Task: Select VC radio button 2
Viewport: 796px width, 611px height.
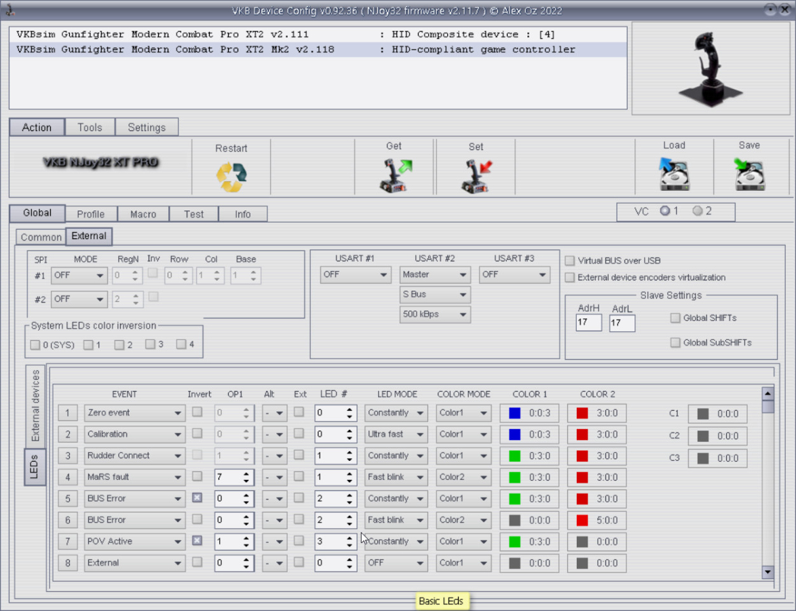Action: (x=697, y=211)
